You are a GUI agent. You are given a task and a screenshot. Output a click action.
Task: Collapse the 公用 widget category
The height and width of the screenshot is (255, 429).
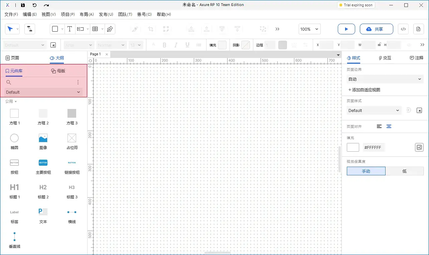(10, 101)
